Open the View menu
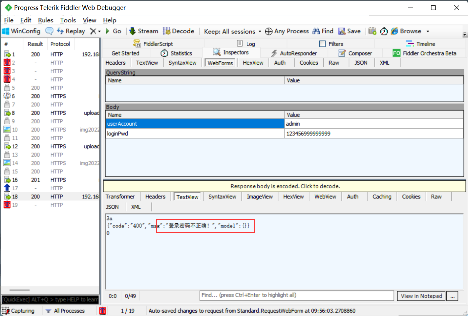 tap(89, 20)
